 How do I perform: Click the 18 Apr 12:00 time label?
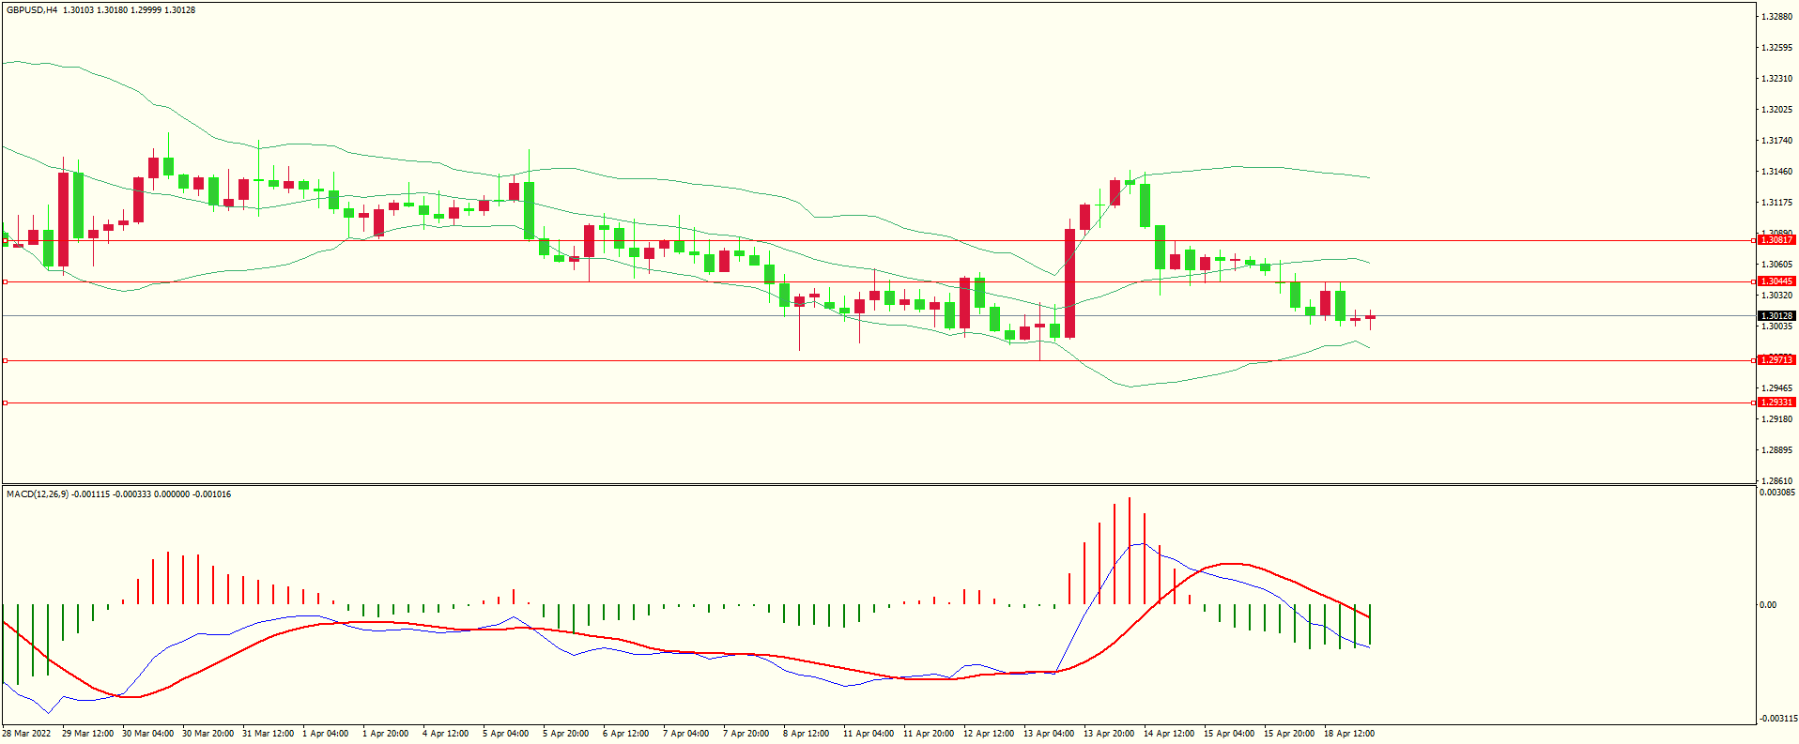1349,734
